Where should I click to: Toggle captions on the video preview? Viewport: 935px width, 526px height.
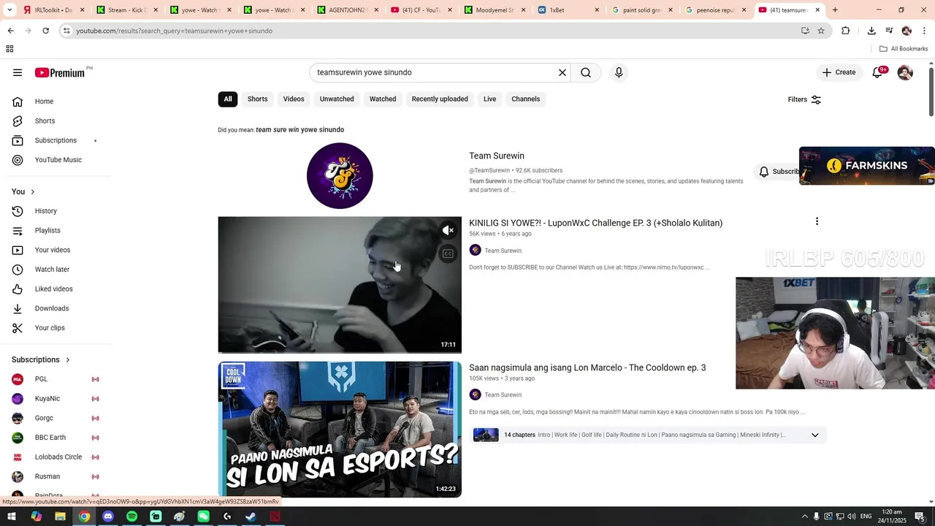448,254
